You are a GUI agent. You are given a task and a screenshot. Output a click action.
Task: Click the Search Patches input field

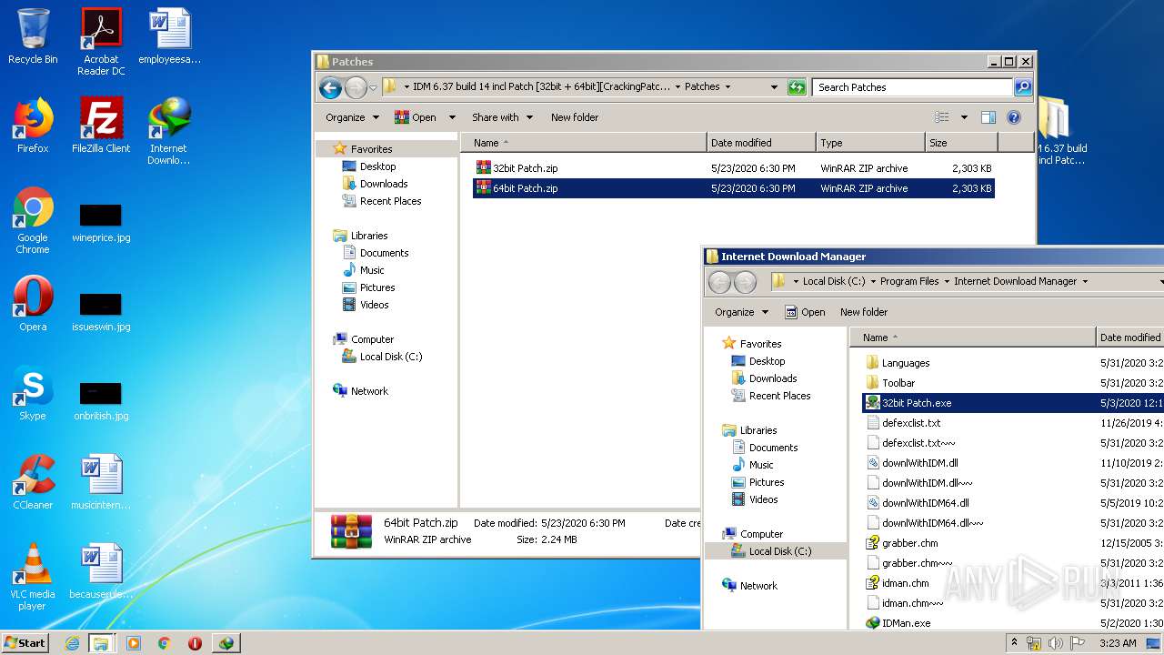[911, 87]
